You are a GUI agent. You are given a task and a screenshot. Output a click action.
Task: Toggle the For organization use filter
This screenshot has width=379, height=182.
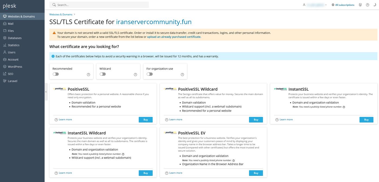pyautogui.click(x=150, y=74)
